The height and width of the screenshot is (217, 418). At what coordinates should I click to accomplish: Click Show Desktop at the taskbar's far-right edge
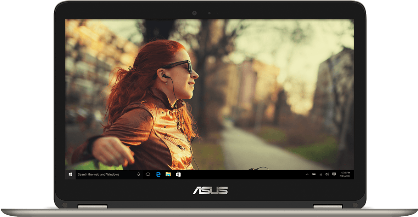(353, 174)
